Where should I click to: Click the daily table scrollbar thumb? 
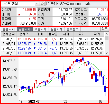[x=106, y=38]
